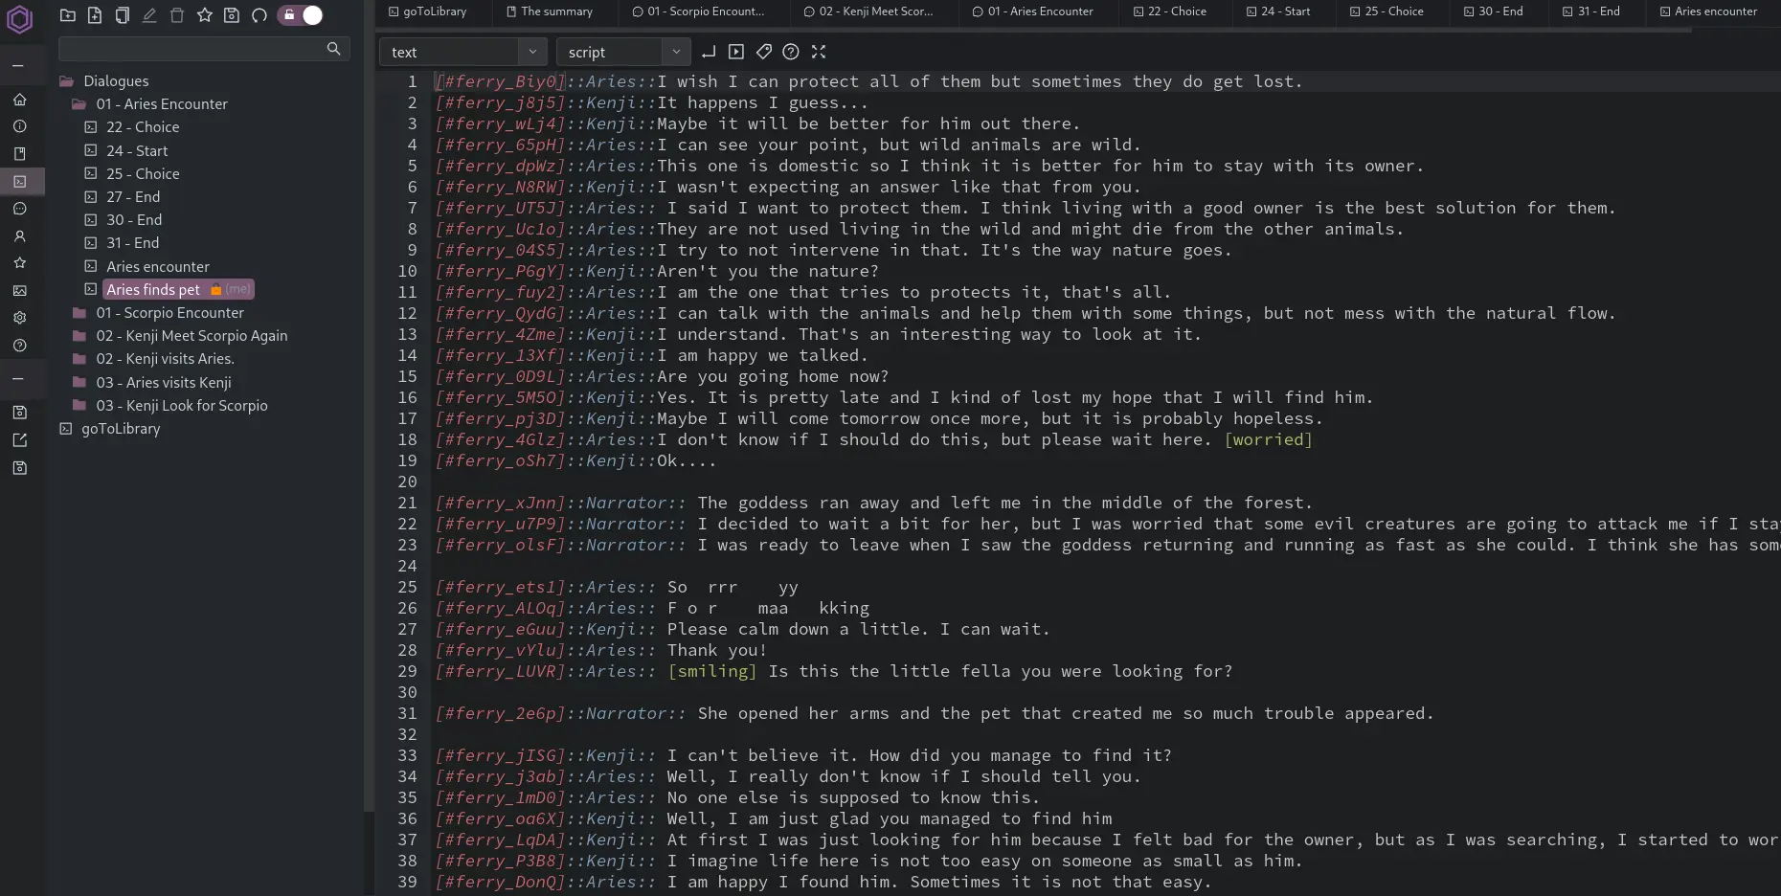Click the help question mark button
The image size is (1781, 896).
point(791,53)
